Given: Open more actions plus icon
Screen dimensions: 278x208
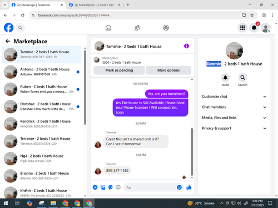Looking at the screenshot, I should [x=95, y=187].
